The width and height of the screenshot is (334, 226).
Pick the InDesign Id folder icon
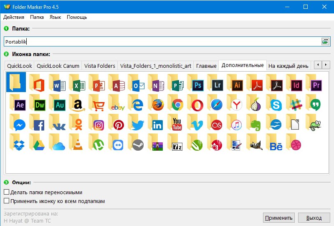(x=294, y=83)
